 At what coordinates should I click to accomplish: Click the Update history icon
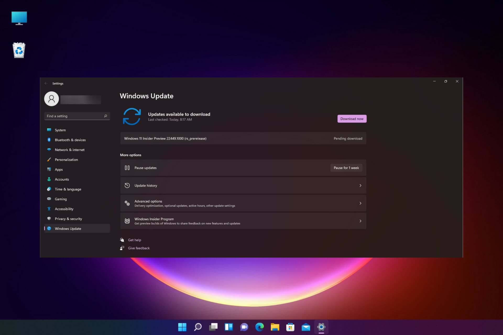point(127,186)
